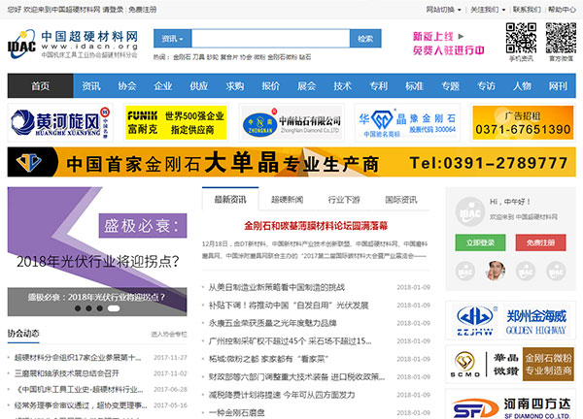Viewport: 583px width, 419px height.
Task: Open the 华晶 豫金刚石 banner
Action: (407, 122)
